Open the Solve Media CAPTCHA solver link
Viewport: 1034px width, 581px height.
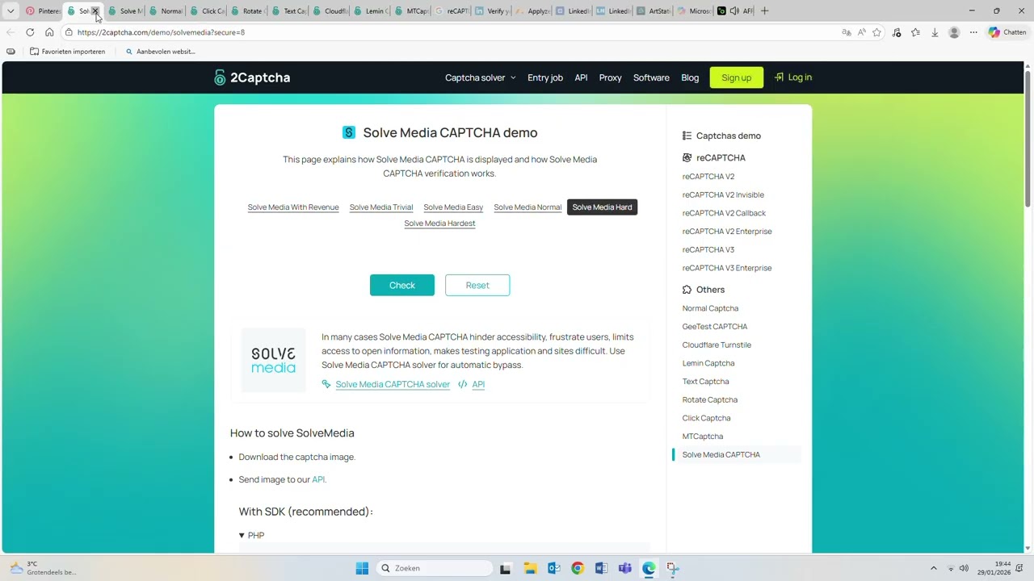point(393,384)
